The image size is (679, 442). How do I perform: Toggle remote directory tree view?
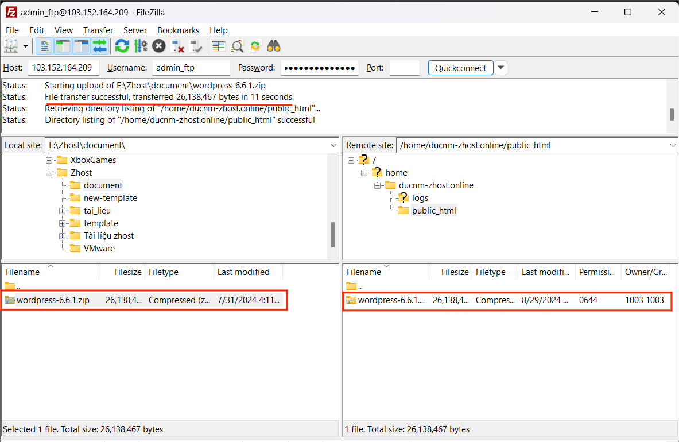(x=82, y=46)
